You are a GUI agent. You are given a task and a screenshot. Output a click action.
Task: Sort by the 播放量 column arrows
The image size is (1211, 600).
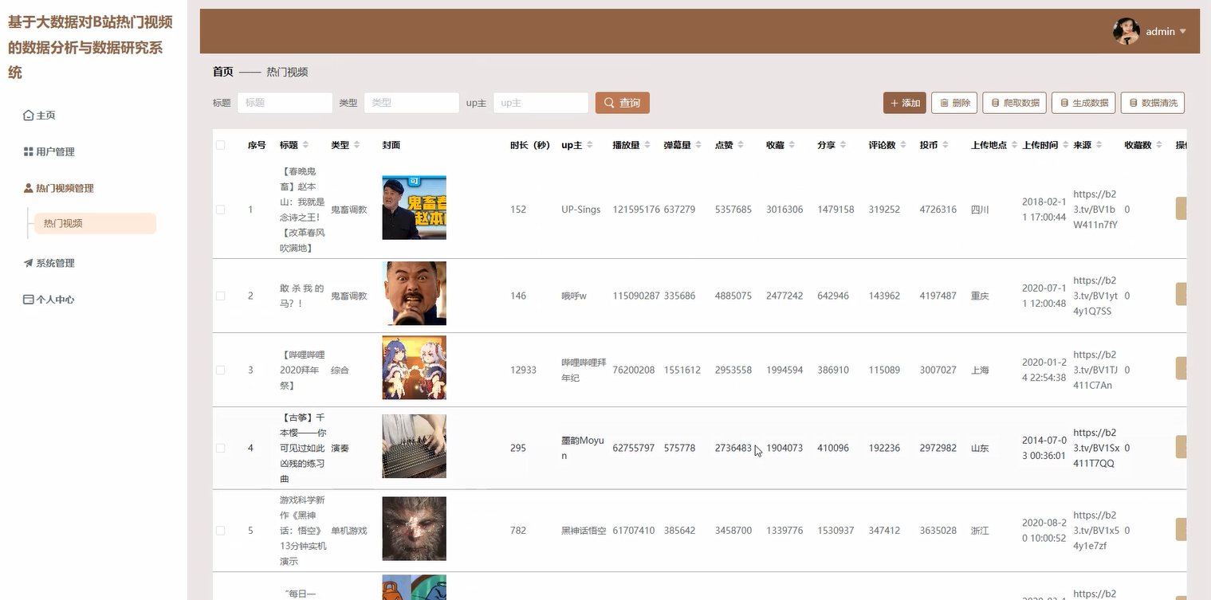(647, 145)
